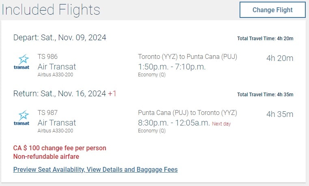
Task: Click the Toronto (YYZ) to Punta Cana (PUJ) route
Action: [x=187, y=57]
